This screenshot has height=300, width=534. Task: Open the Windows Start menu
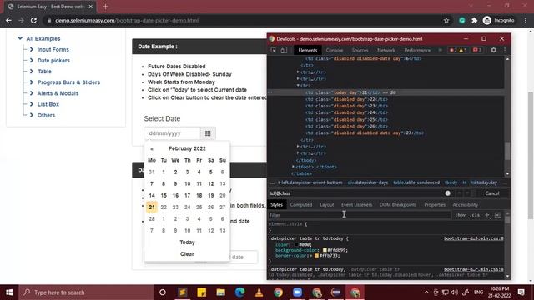[x=9, y=292]
